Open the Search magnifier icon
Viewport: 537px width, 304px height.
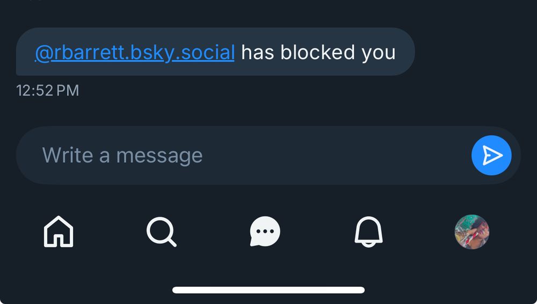[162, 231]
